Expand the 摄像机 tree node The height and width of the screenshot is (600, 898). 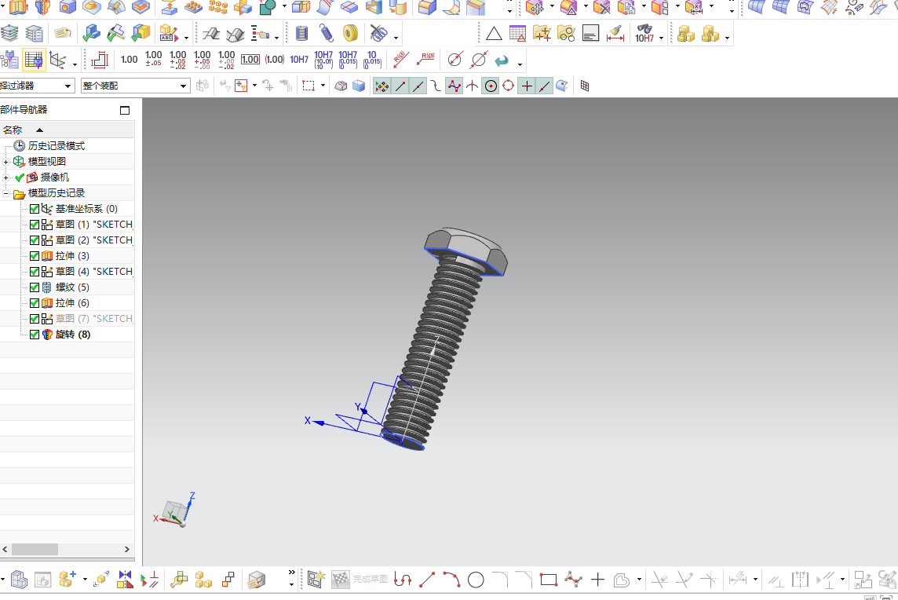coord(5,177)
